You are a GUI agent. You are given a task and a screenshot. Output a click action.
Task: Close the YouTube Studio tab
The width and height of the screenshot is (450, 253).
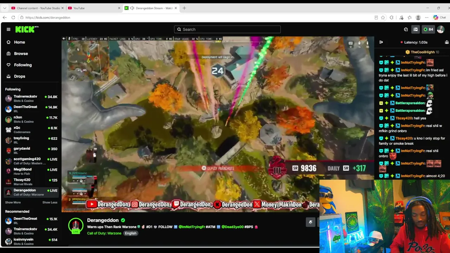(63, 8)
